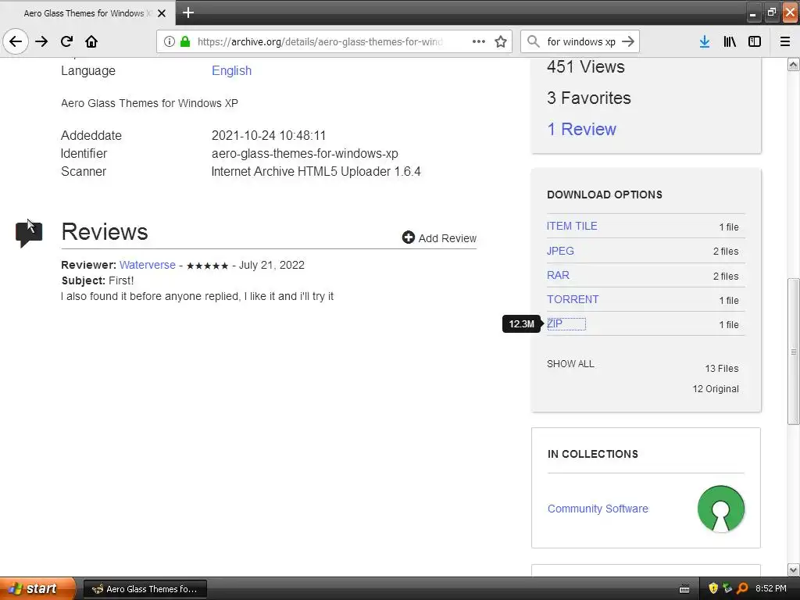The image size is (800, 600).
Task: Click the Reviews speech bubble icon
Action: (x=29, y=234)
